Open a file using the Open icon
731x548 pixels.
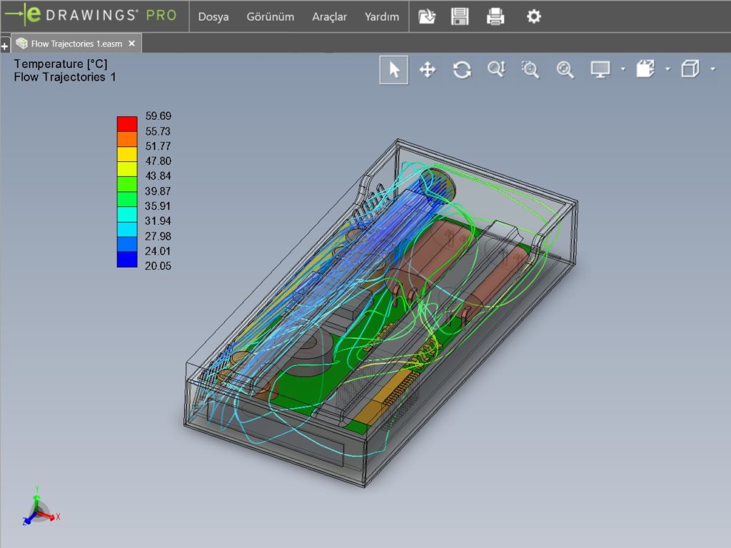426,16
